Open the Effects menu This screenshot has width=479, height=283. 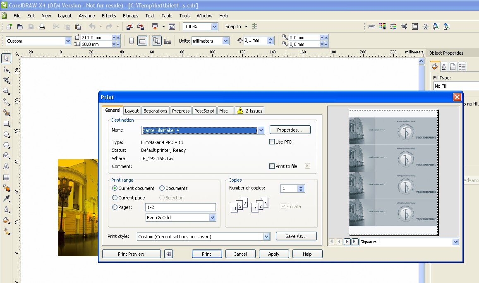point(109,16)
